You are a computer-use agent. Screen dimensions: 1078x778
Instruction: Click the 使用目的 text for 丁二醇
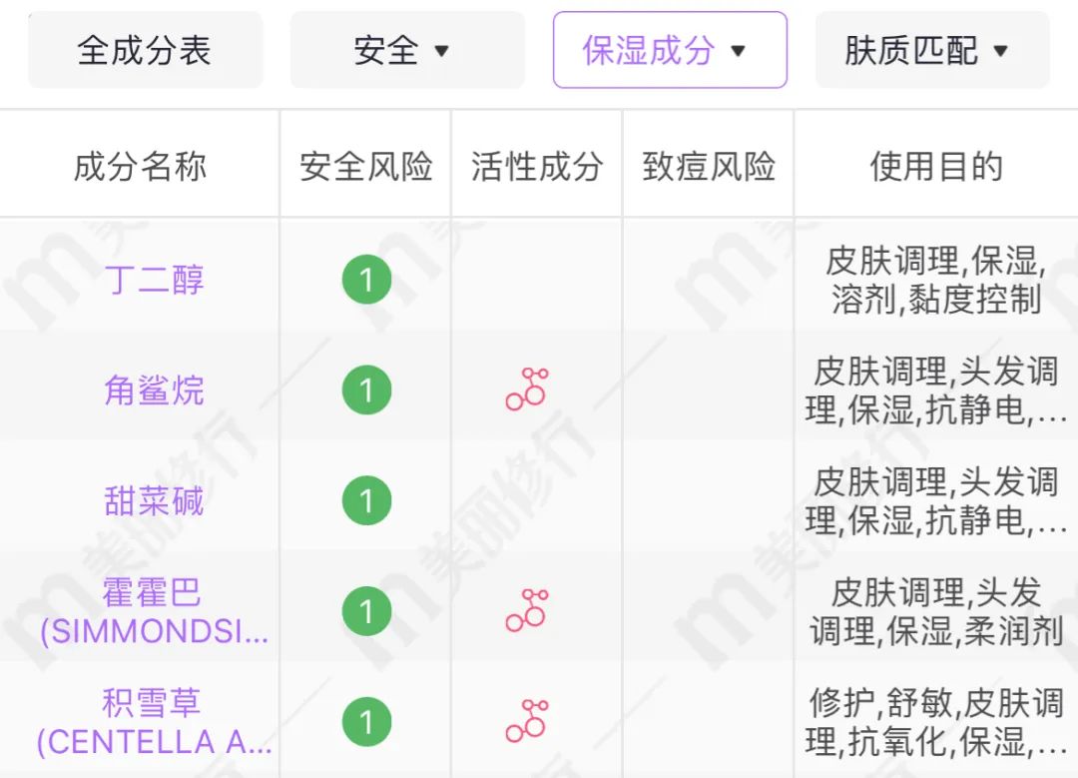click(935, 280)
